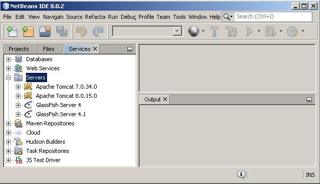The height and width of the screenshot is (184, 320).
Task: Open the project configuration combo box
Action: pos(147,31)
